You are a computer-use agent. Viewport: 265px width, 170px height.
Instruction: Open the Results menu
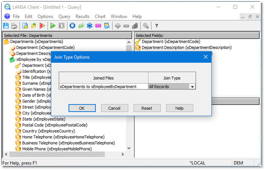point(82,16)
